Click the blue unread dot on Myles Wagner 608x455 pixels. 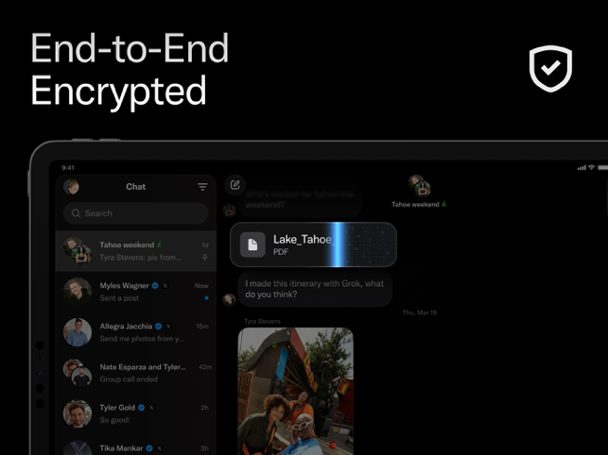[207, 298]
